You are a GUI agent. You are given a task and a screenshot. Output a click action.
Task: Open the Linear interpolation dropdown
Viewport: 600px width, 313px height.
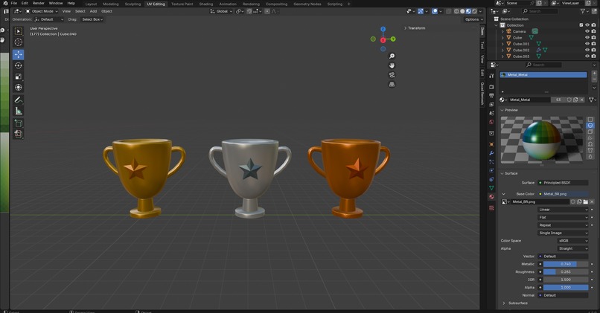tap(563, 210)
